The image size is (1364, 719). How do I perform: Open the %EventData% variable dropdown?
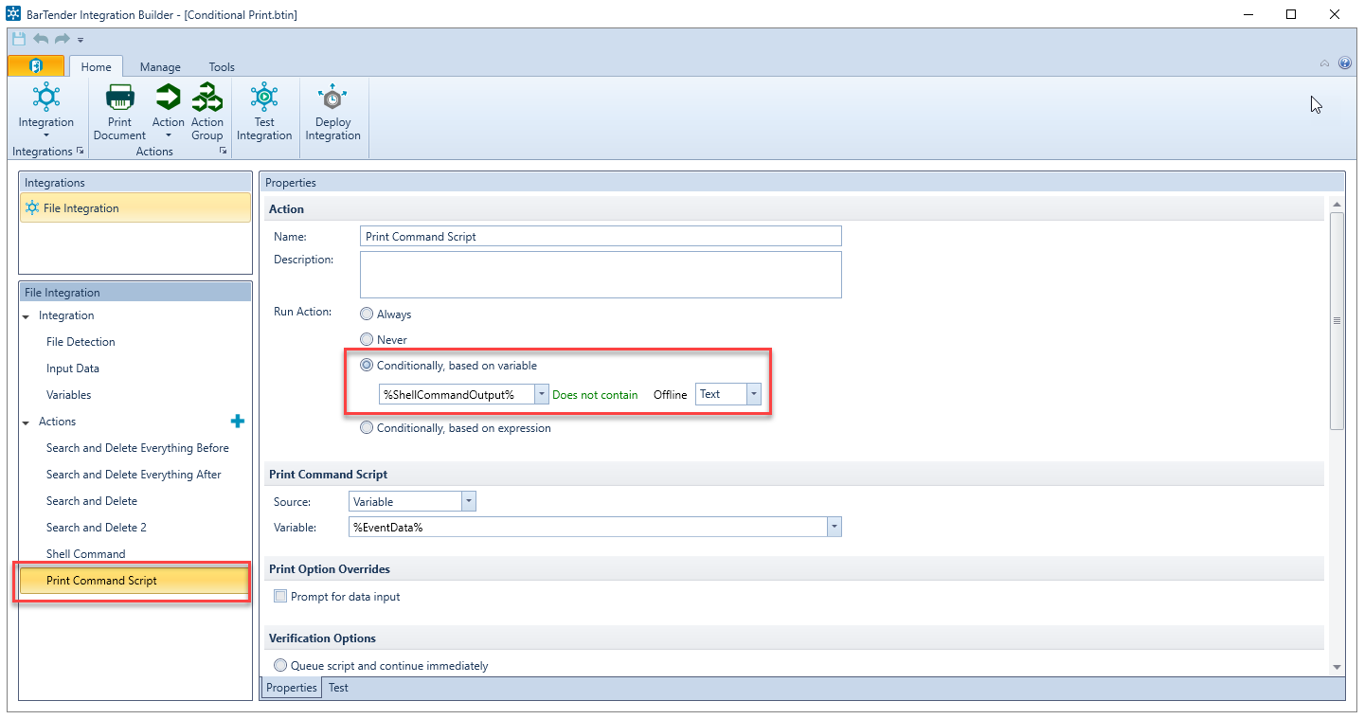pyautogui.click(x=834, y=527)
